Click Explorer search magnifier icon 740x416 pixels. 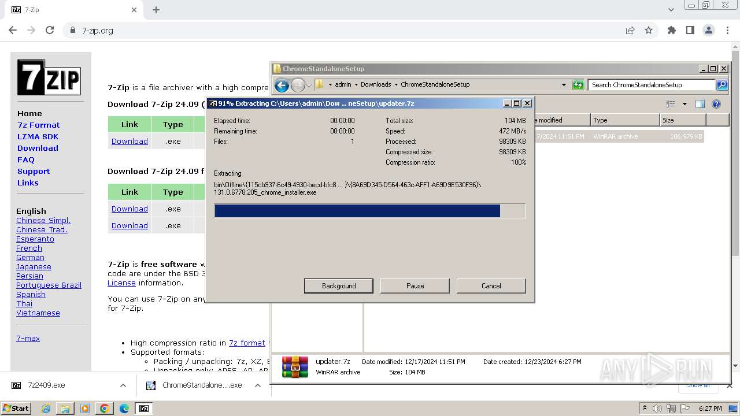722,85
